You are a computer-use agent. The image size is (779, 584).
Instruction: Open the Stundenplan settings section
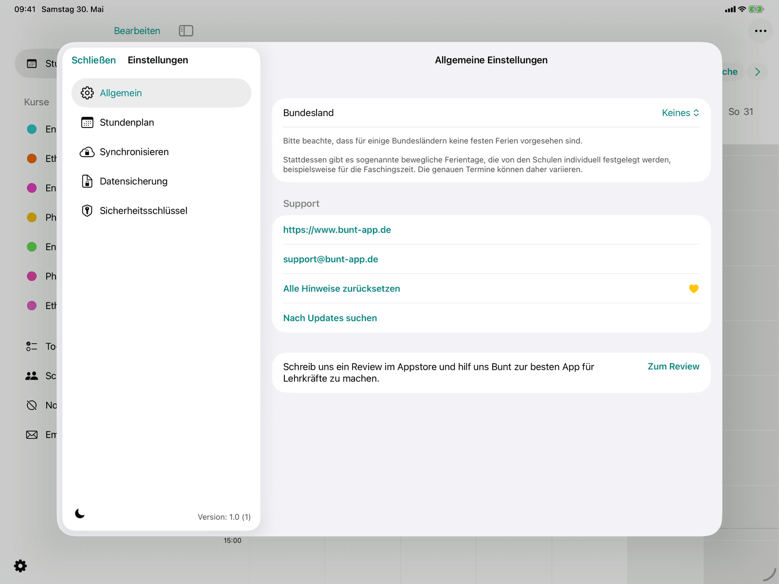coord(161,123)
